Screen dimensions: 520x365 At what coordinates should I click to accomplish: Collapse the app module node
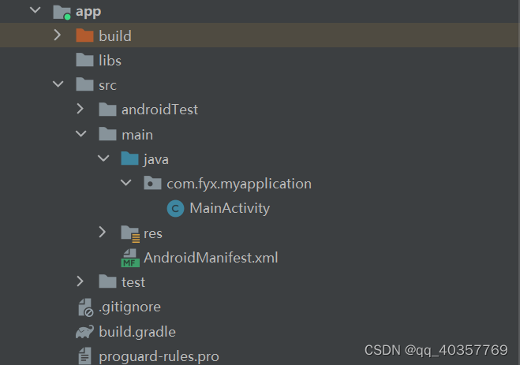[x=36, y=10]
